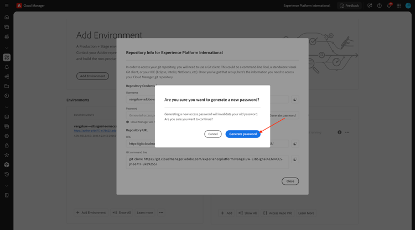Click the info icon in pipeline row
415x230 pixels.
(x=339, y=132)
